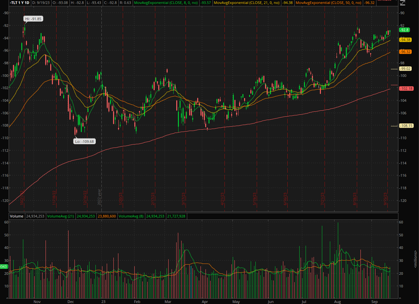Click the Nov label on time axis

click(x=37, y=301)
